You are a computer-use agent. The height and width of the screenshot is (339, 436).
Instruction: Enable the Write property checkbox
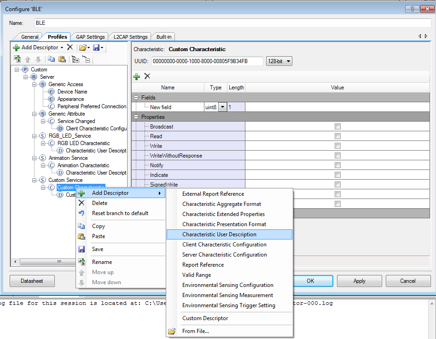[x=337, y=146]
